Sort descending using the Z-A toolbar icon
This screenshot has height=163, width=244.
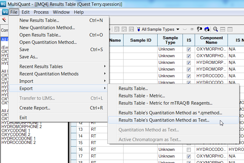124,29
